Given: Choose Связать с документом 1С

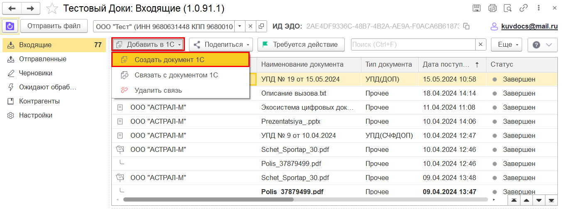Looking at the screenshot, I should 181,75.
